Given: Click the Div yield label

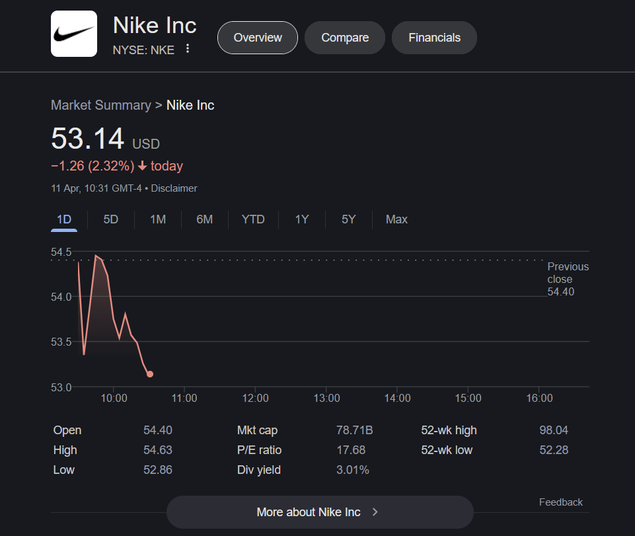Looking at the screenshot, I should tap(259, 470).
